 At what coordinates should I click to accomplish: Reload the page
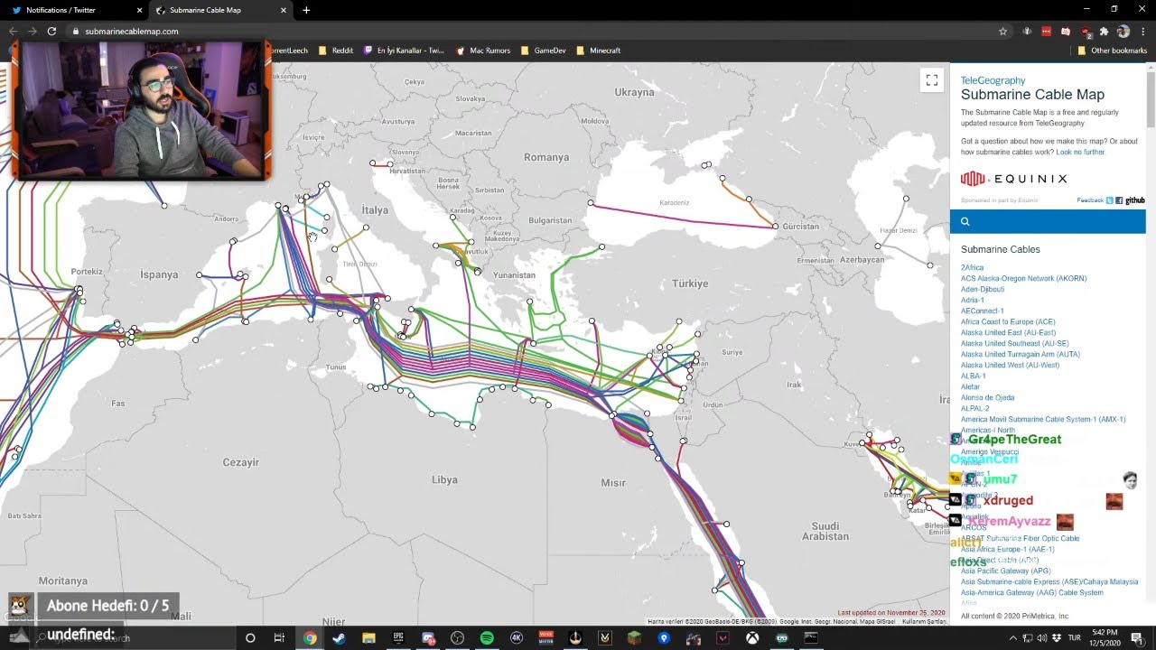(x=51, y=31)
